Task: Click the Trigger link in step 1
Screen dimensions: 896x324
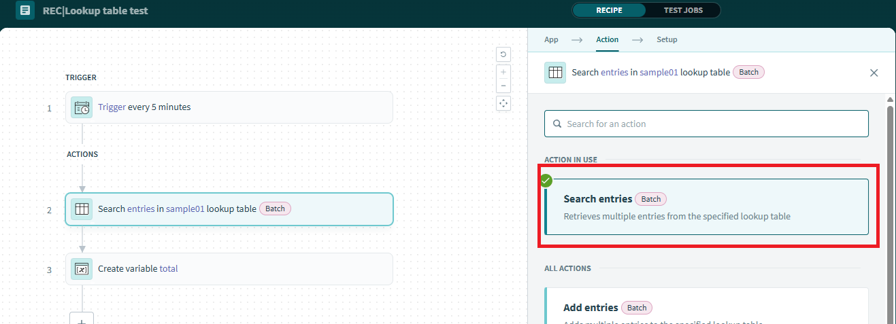Action: click(112, 107)
